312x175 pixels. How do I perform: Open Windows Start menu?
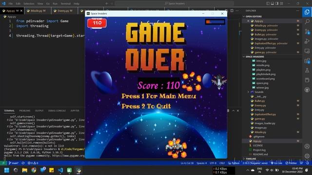6,170
